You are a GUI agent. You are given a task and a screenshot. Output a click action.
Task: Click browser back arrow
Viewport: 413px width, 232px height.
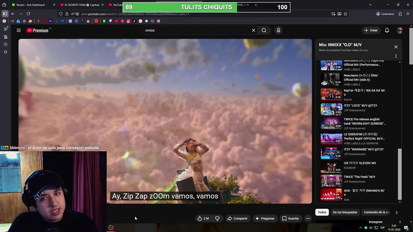point(13,14)
